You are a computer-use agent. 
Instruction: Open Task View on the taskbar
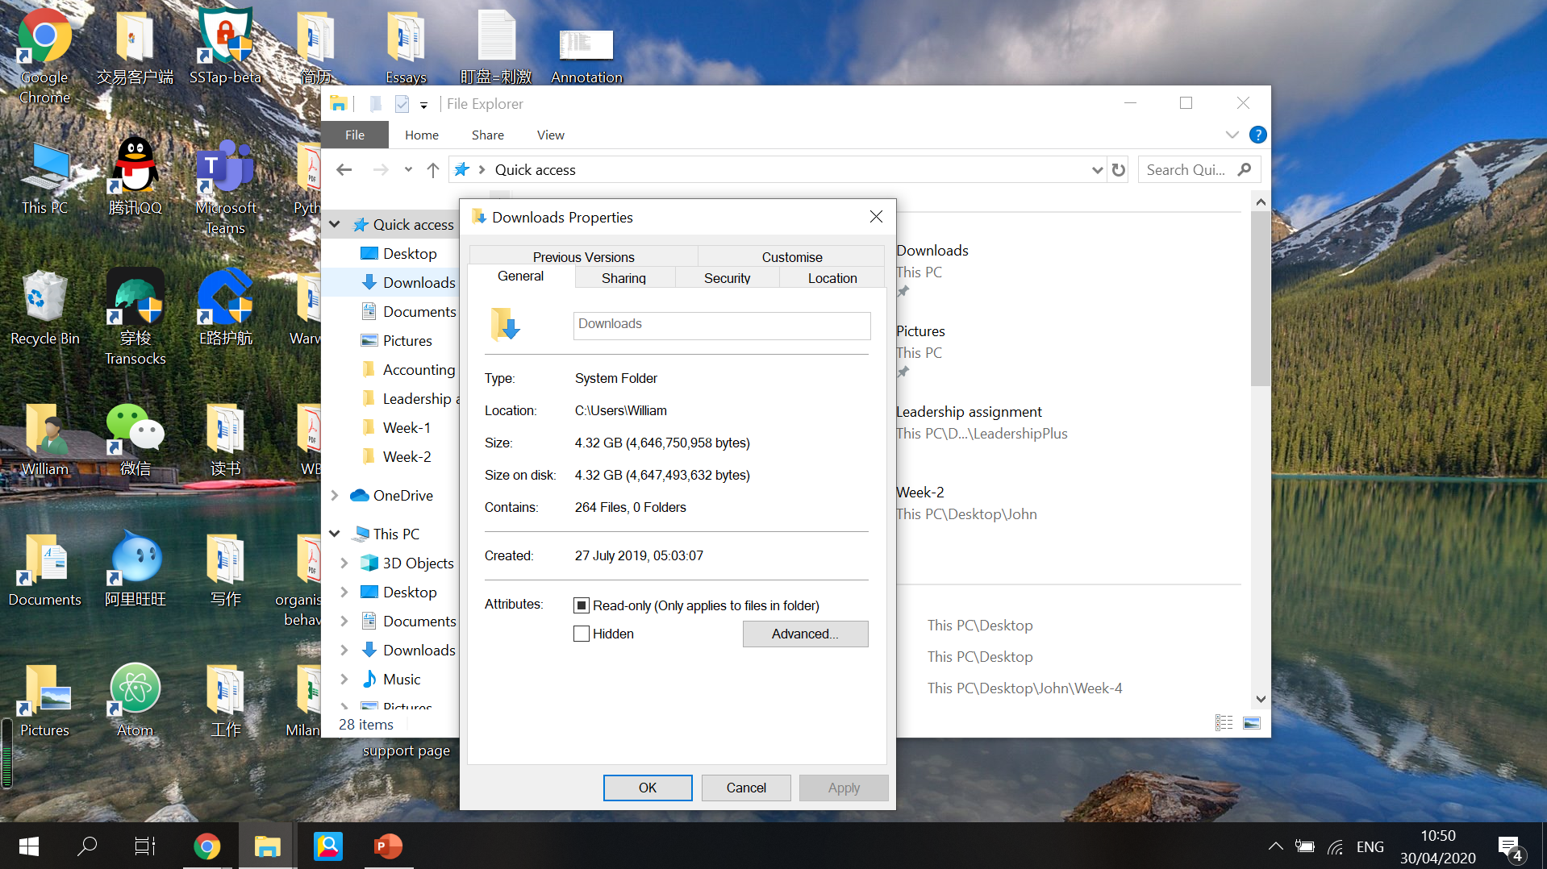pyautogui.click(x=145, y=846)
